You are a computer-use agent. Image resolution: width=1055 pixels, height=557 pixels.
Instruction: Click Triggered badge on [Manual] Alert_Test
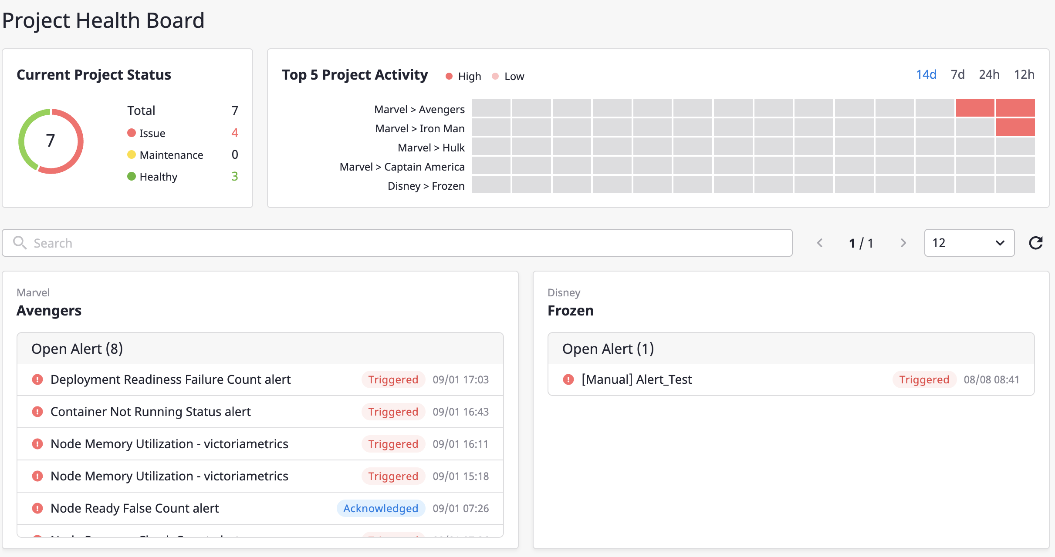coord(924,379)
